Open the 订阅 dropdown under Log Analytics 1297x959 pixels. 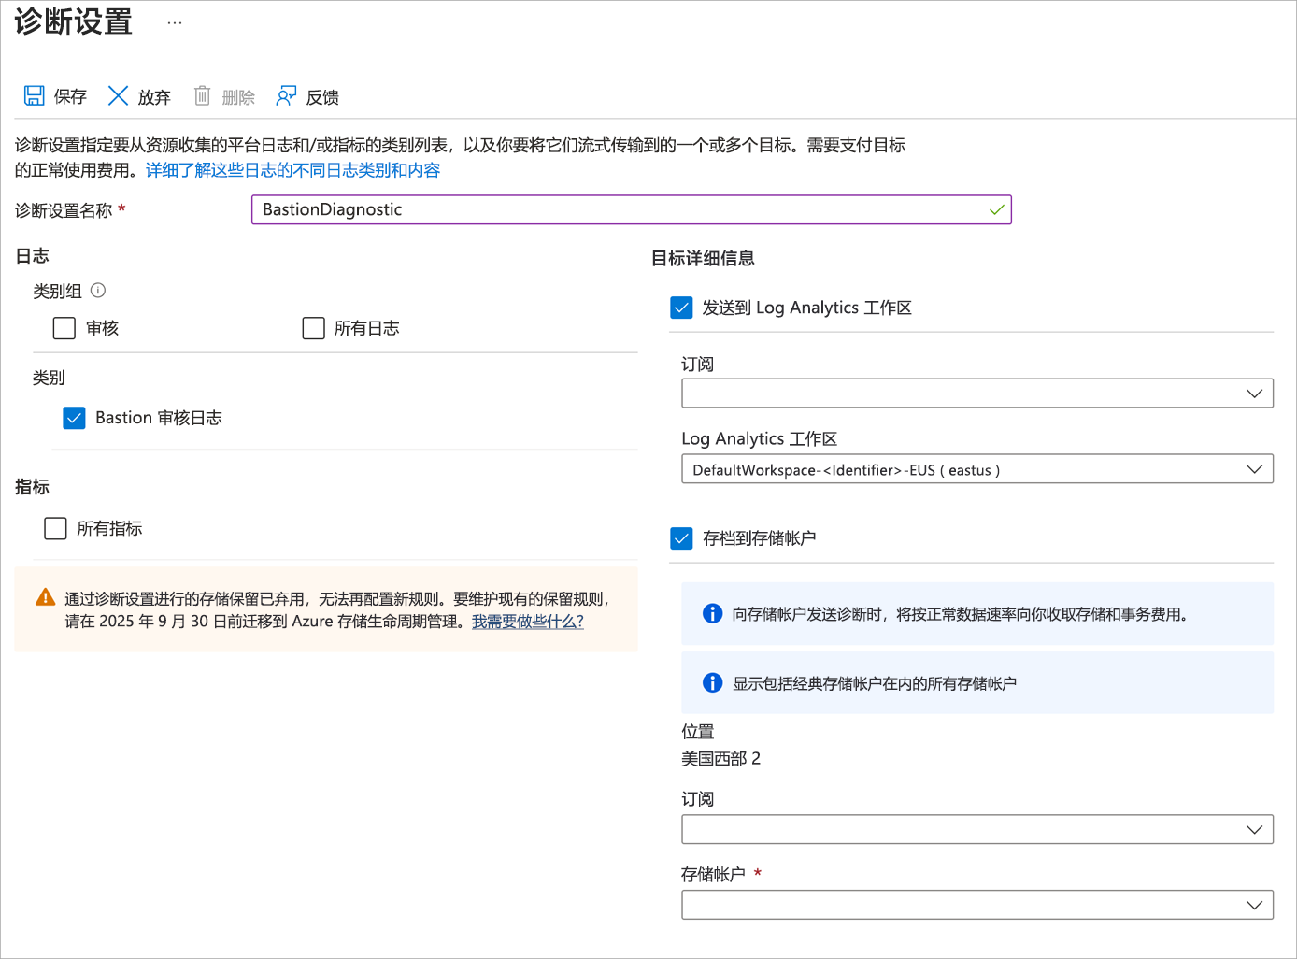977,394
